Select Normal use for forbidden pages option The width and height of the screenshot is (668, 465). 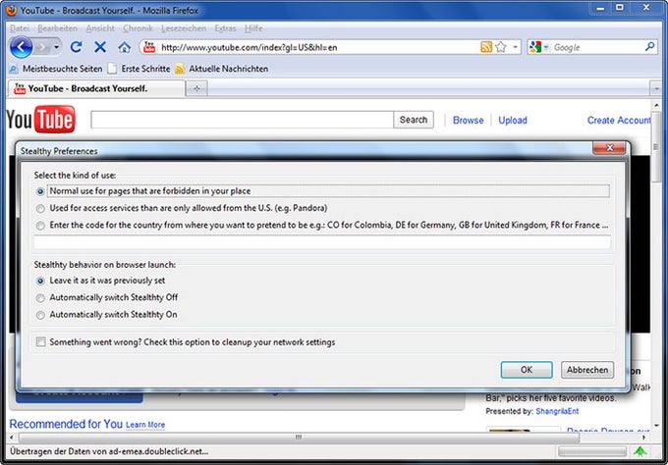point(40,192)
